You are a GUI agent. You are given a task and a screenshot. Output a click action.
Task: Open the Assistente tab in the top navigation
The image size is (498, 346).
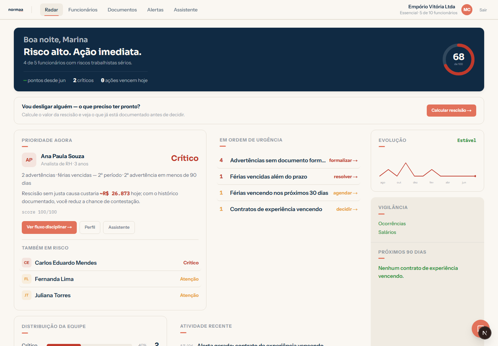tap(186, 10)
